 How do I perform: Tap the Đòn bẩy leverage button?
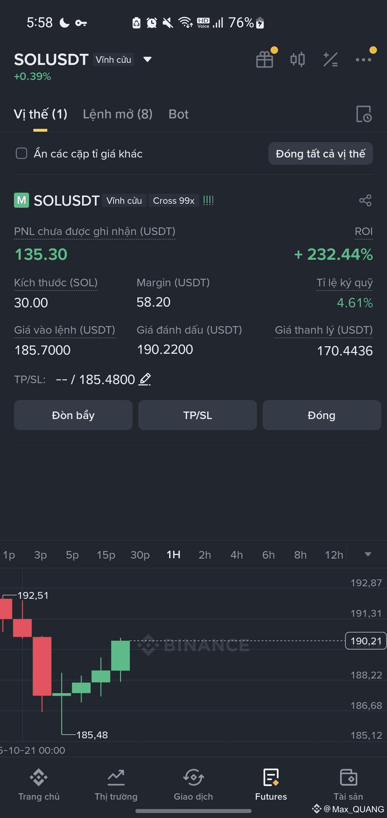[x=73, y=415]
